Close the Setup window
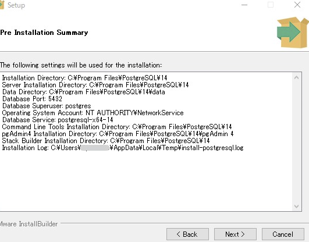Viewport: 309px width, 242px height. (x=297, y=5)
